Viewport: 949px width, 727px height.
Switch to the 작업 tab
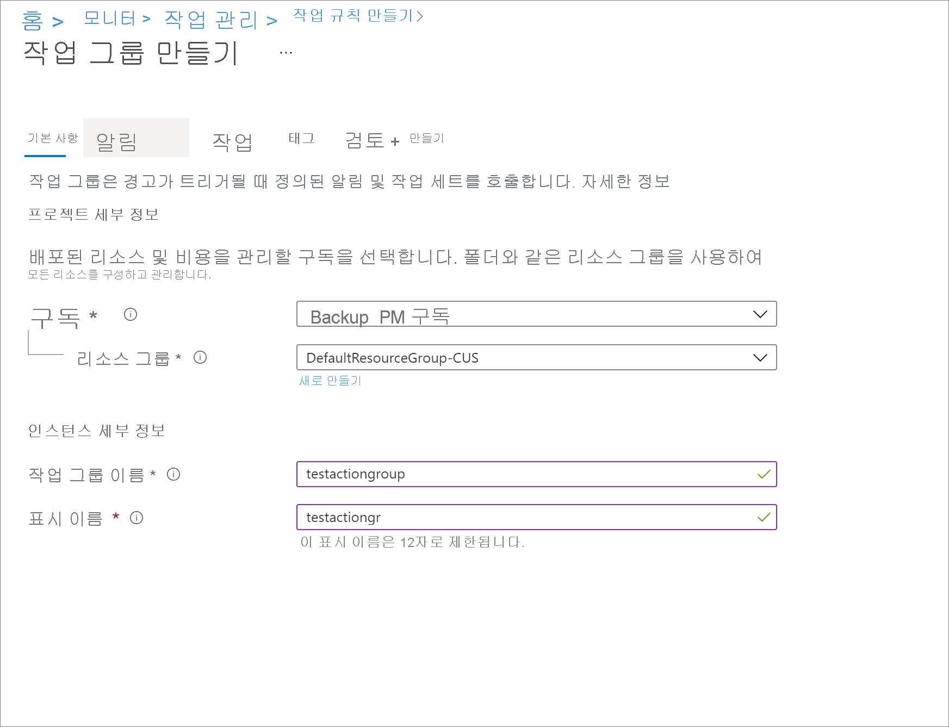point(232,141)
